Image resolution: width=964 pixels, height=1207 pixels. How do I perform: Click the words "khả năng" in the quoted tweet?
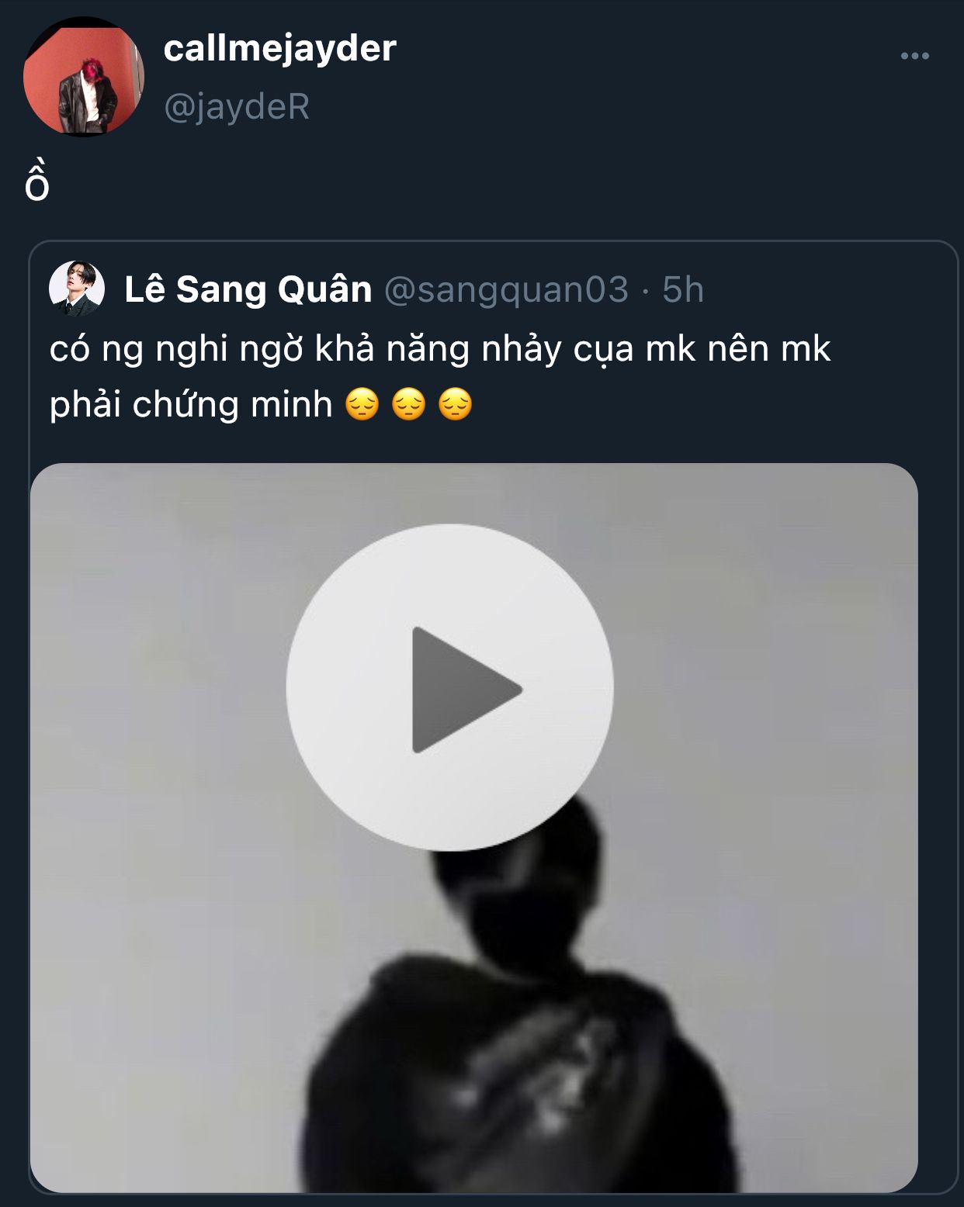click(392, 349)
